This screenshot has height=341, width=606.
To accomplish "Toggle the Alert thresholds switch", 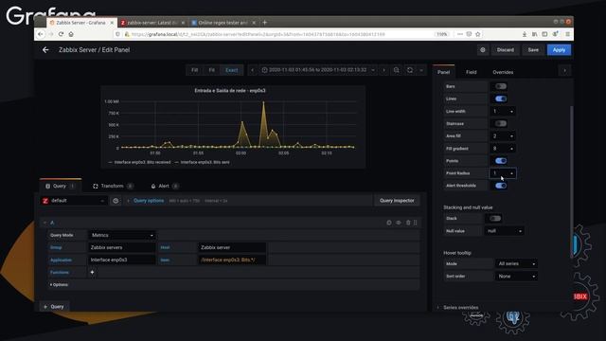I will [501, 186].
